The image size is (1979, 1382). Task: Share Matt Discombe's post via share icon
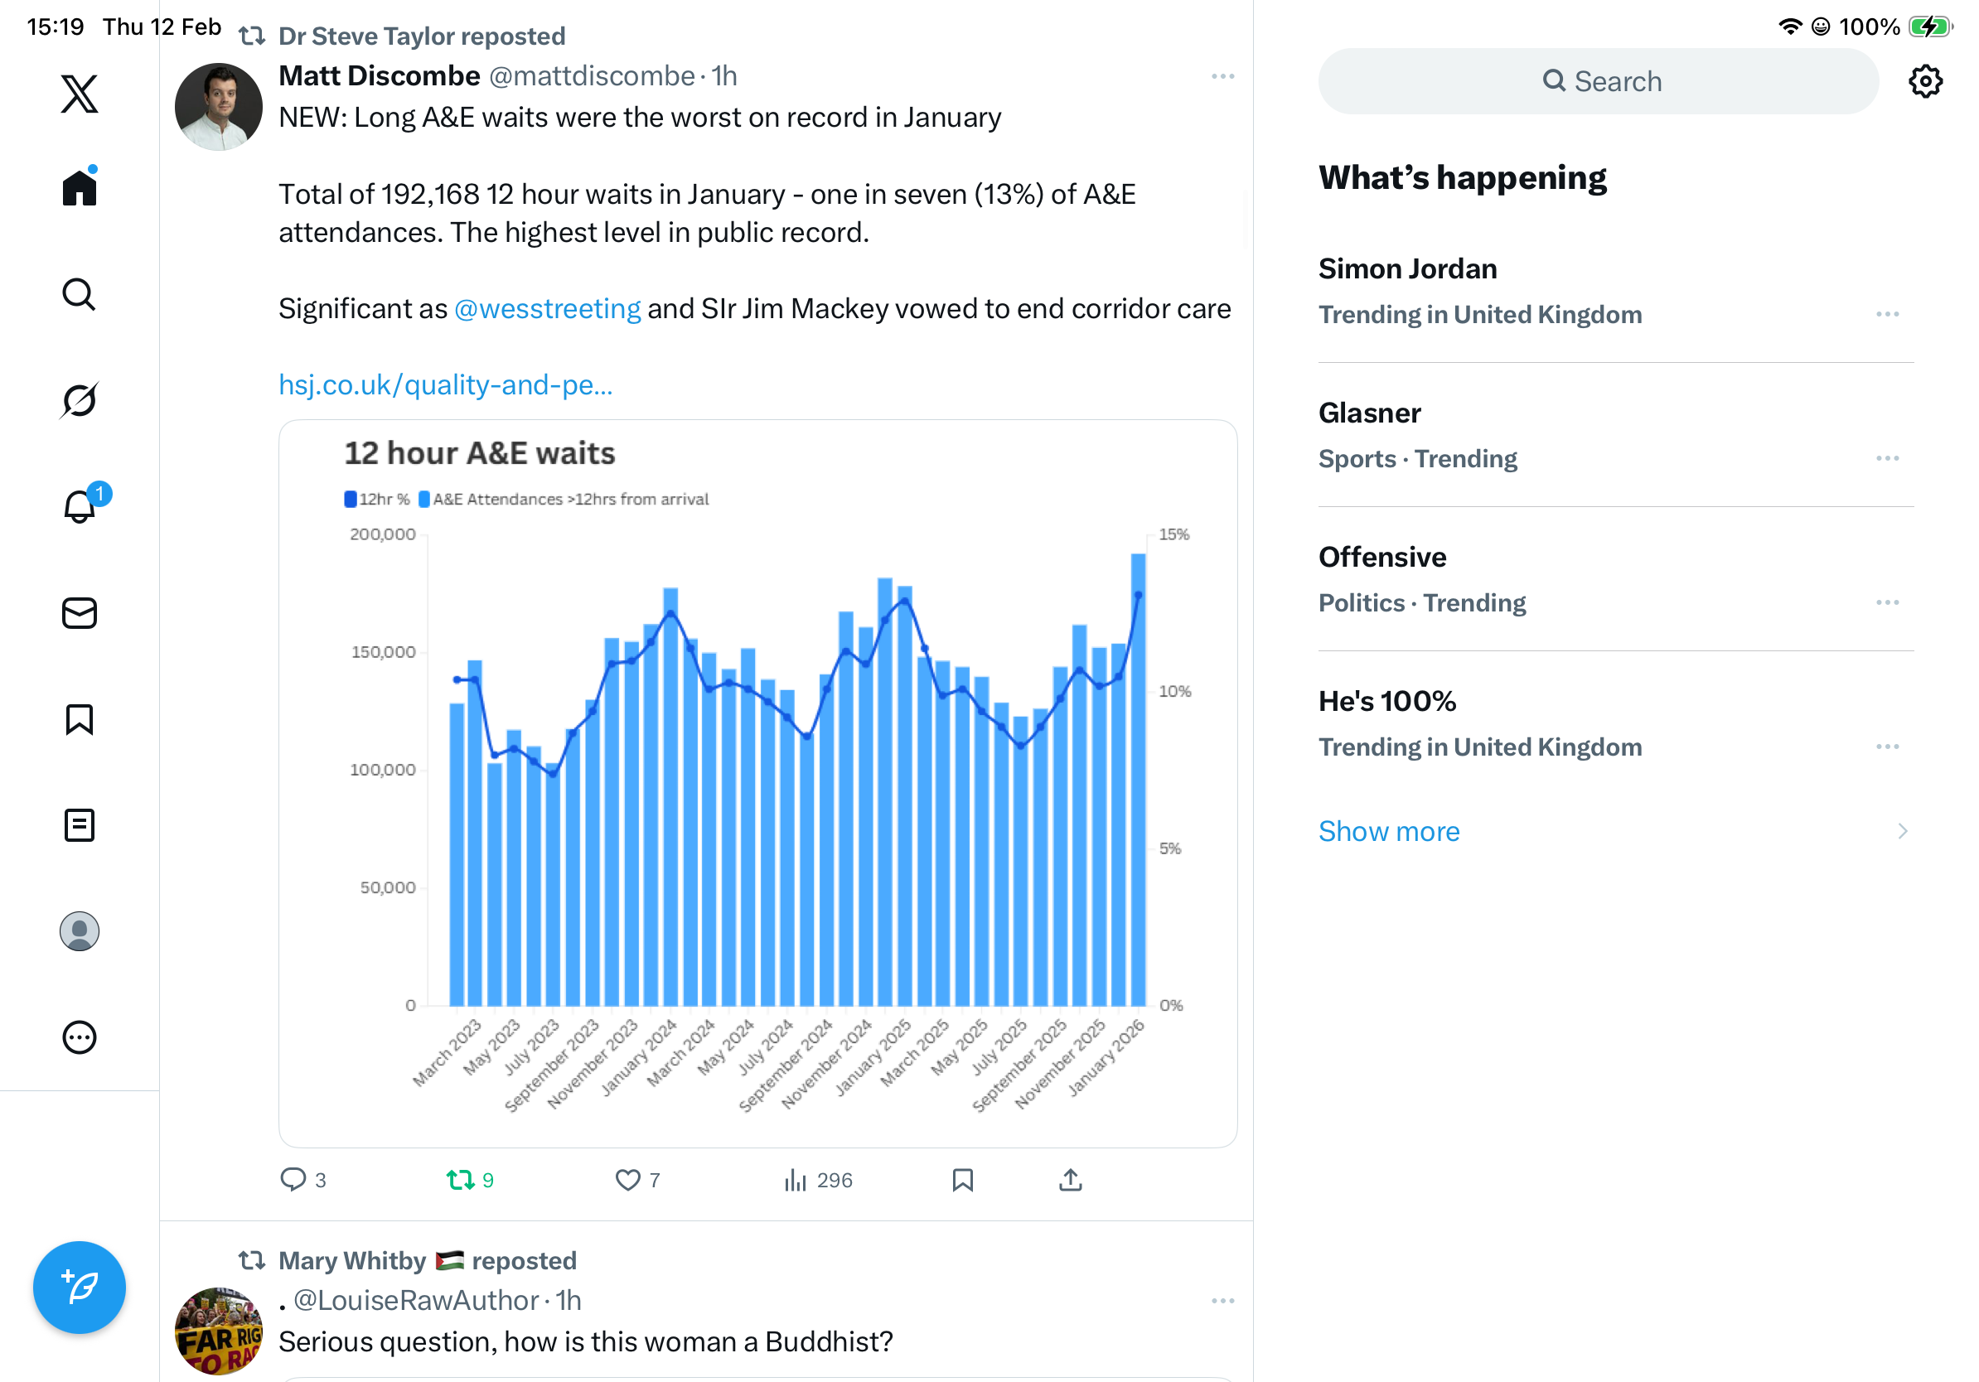click(x=1070, y=1180)
